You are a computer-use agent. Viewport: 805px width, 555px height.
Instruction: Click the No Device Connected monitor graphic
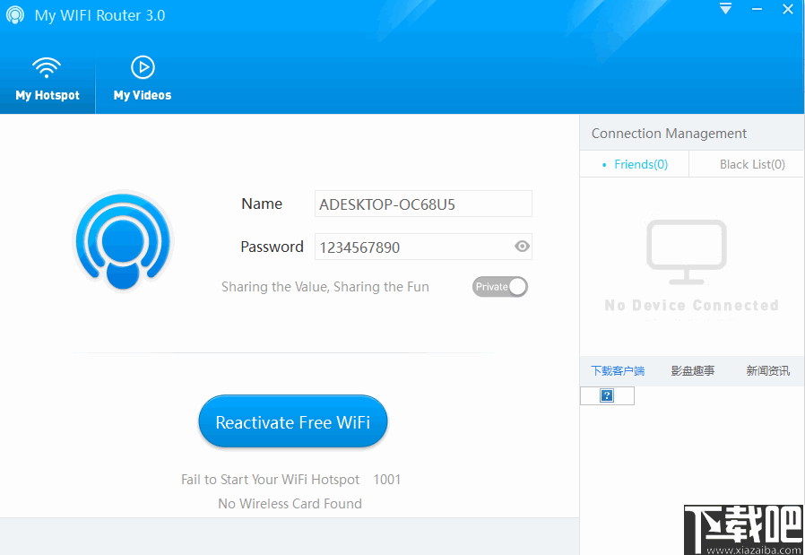coord(687,252)
